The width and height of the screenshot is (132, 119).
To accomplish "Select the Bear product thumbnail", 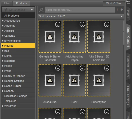I will (x=74, y=80).
